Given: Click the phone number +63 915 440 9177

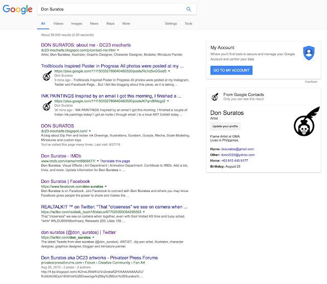Looking at the screenshot, I should [x=235, y=160].
